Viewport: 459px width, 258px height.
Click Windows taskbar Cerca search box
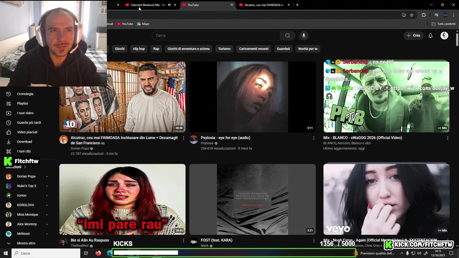tap(46, 253)
